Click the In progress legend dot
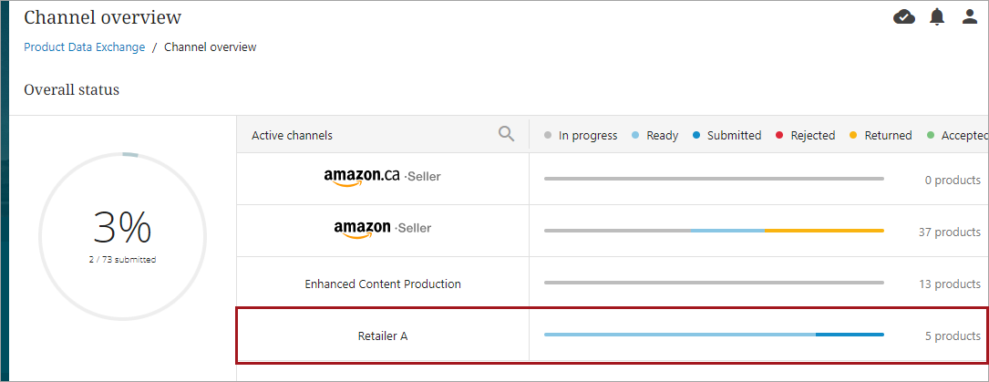This screenshot has height=382, width=989. click(x=548, y=136)
